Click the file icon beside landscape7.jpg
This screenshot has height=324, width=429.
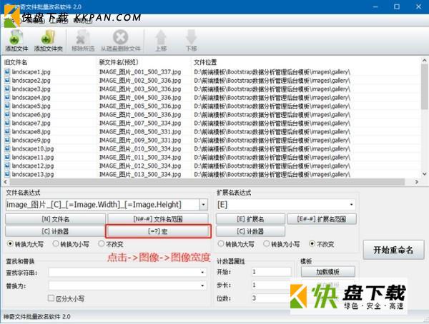click(7, 123)
